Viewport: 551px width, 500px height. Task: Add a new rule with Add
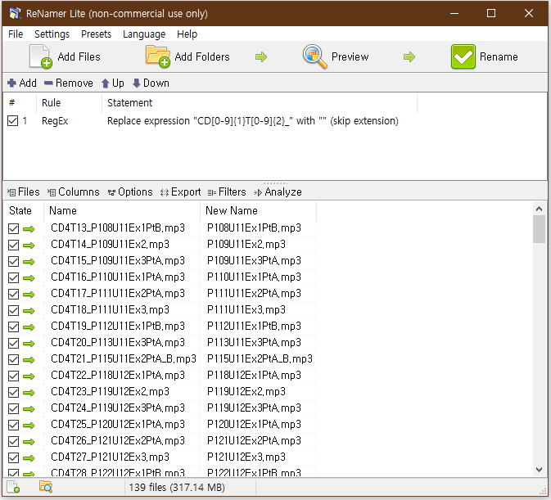(22, 83)
